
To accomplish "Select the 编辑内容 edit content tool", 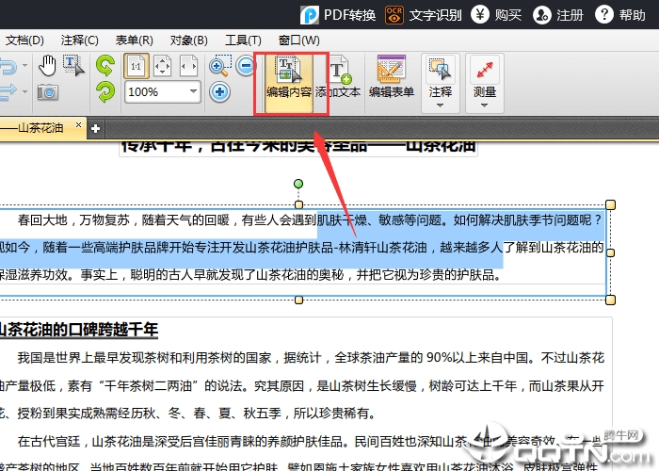I will tap(289, 78).
